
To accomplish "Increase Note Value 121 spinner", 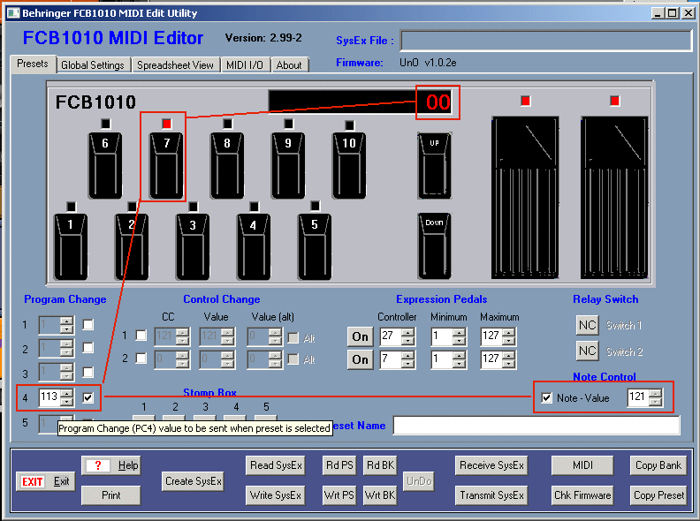I will click(x=655, y=394).
